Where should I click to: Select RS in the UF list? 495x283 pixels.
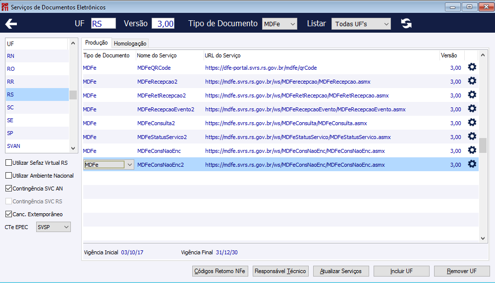click(x=37, y=94)
